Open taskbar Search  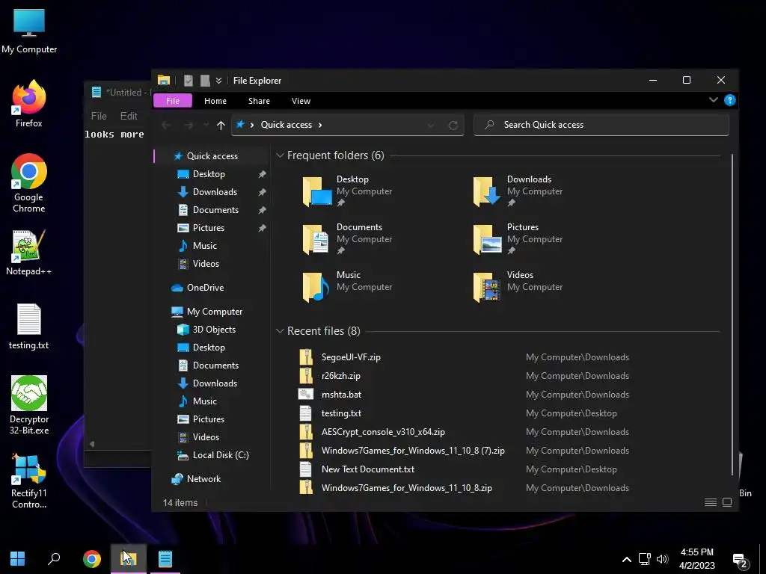coord(54,558)
